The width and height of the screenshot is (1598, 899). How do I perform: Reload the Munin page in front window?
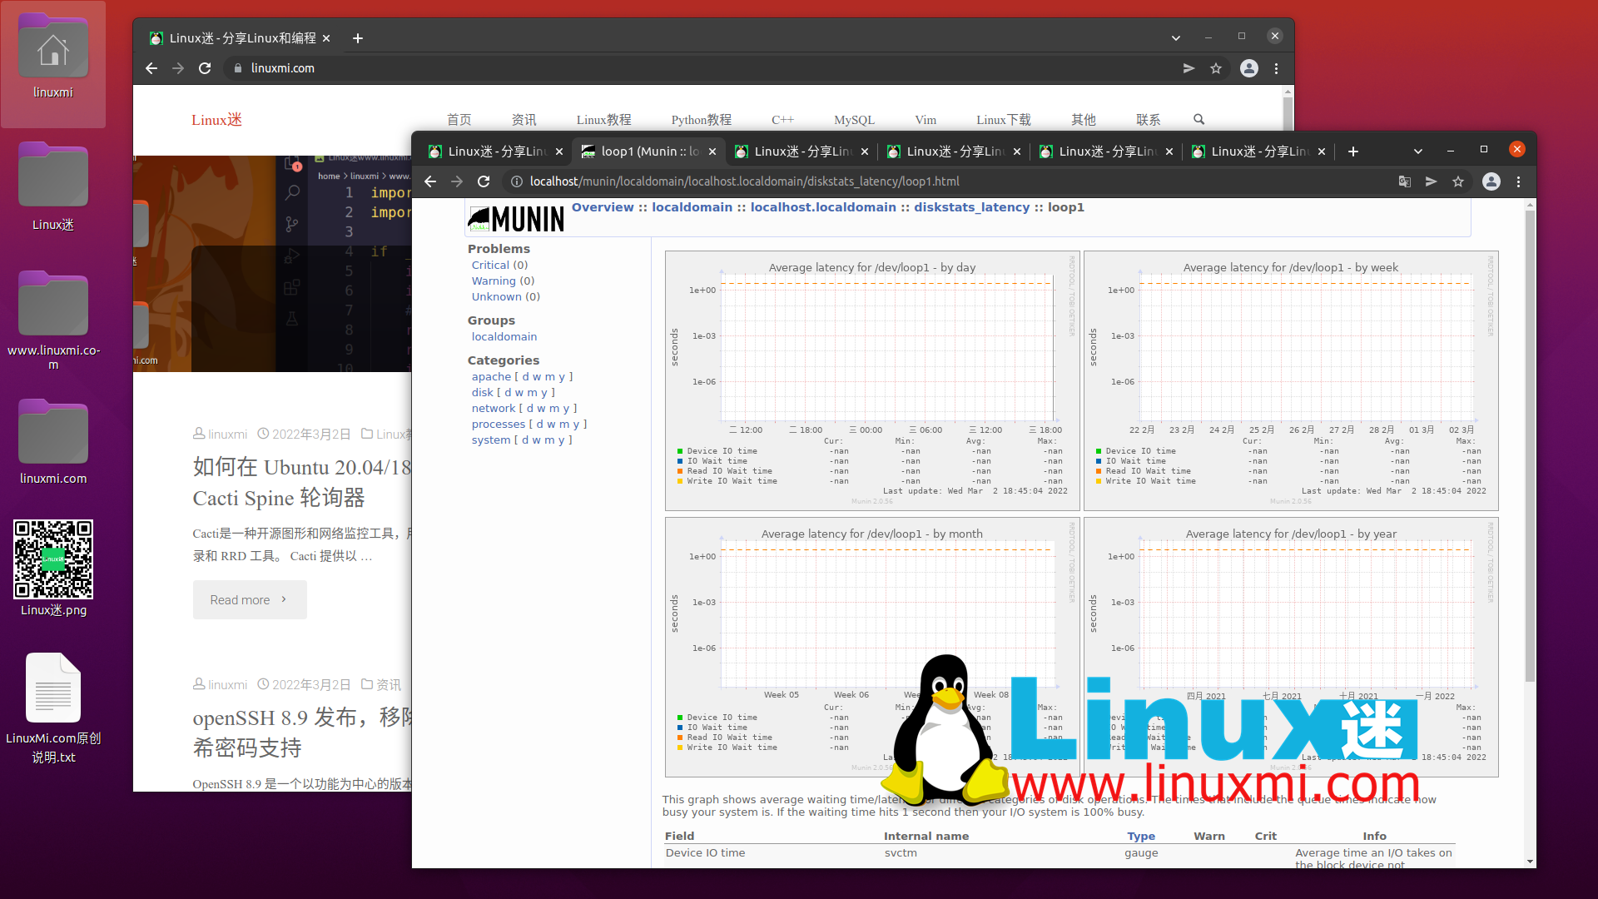pyautogui.click(x=484, y=181)
